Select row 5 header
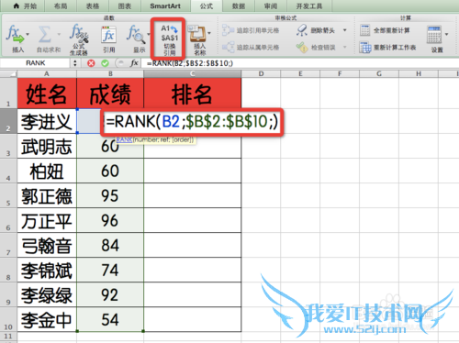The image size is (459, 343). (8, 195)
